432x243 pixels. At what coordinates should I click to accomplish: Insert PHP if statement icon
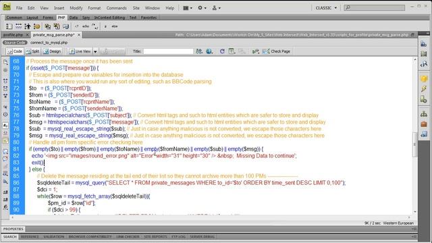coord(105,26)
